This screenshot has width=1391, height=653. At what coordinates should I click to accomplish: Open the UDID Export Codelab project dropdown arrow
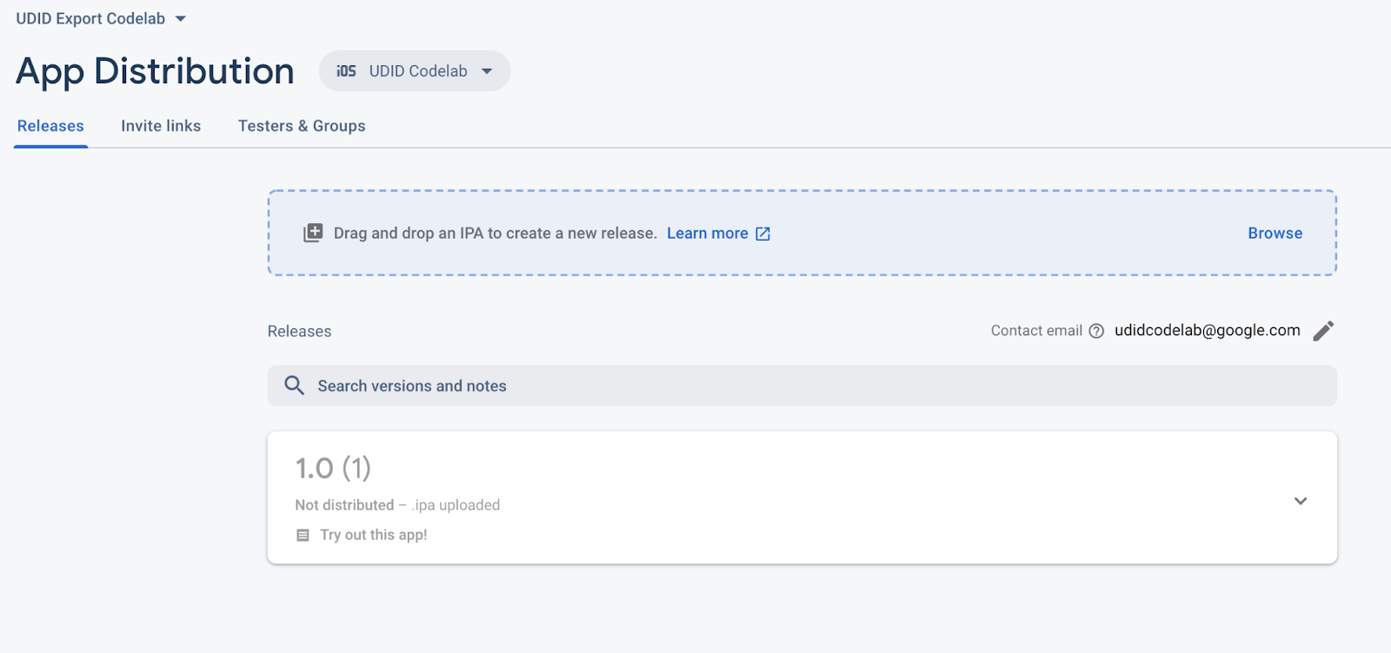(181, 19)
